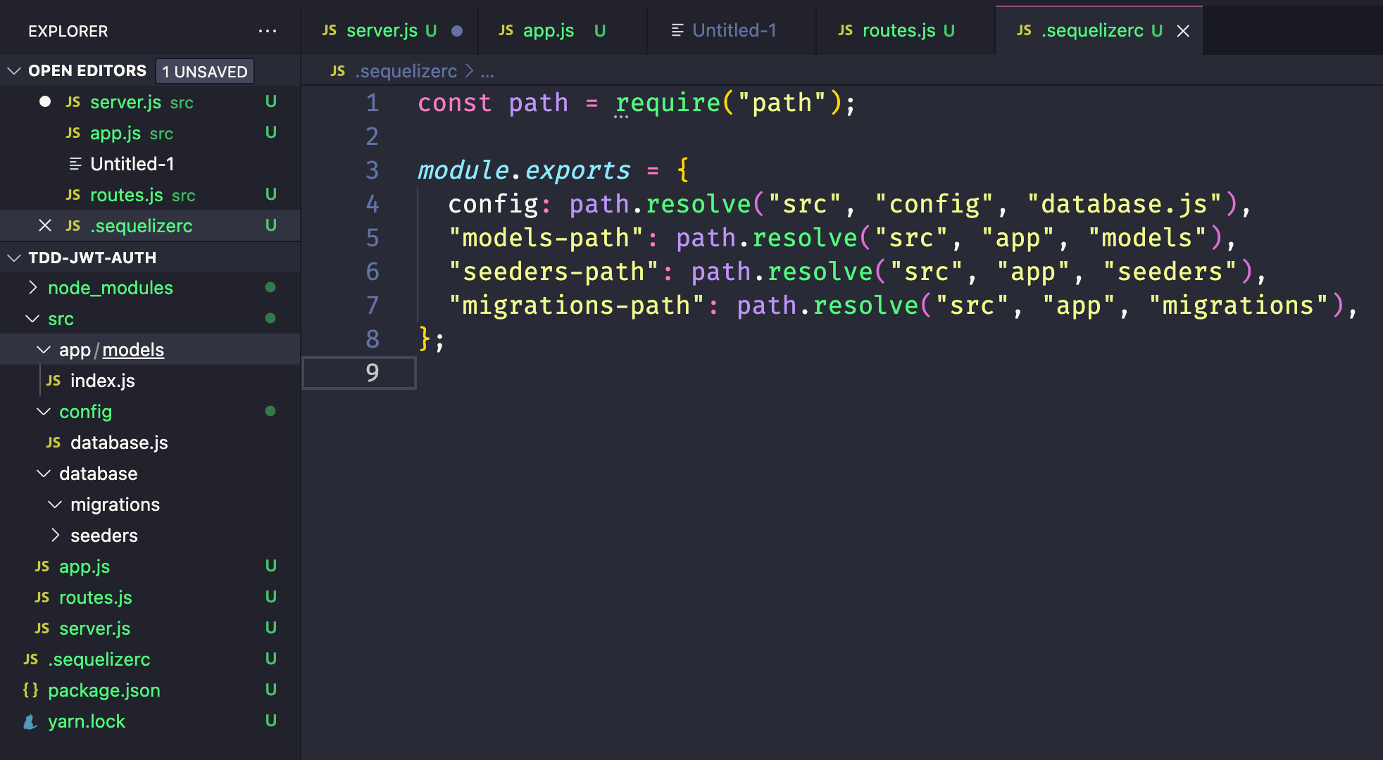
Task: Click the green modified dot next to node_modules
Action: [270, 287]
